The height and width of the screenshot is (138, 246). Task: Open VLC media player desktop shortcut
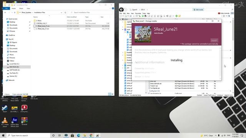[x=5, y=122]
